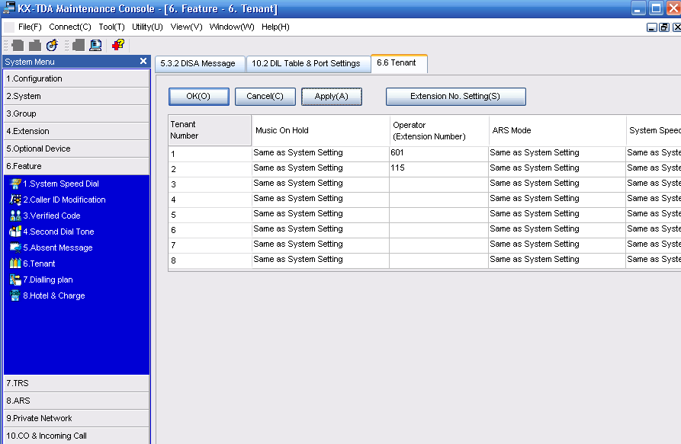Open 7.Dialling plan text link

tap(48, 279)
